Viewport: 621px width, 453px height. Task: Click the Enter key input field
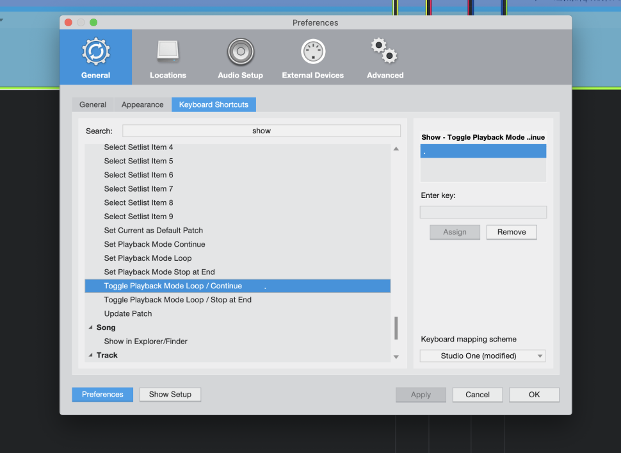coord(483,212)
